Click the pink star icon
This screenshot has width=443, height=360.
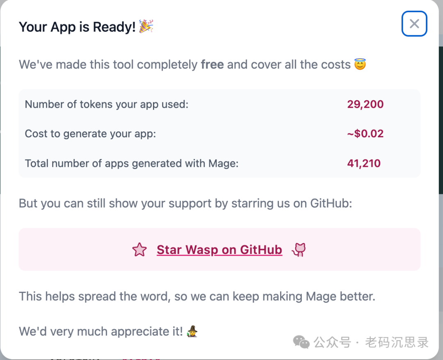[139, 249]
